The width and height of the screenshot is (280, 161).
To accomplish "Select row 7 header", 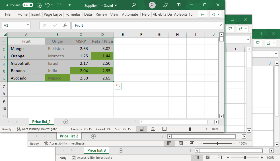I will 4,87.
